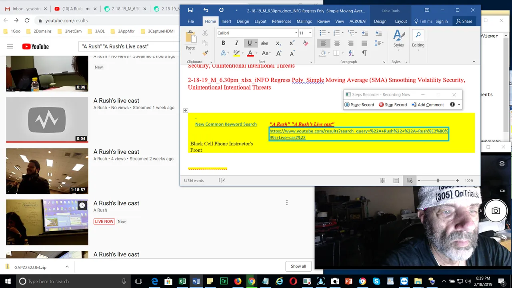The height and width of the screenshot is (288, 512).
Task: Switch to Web Layout view icon
Action: (x=410, y=180)
